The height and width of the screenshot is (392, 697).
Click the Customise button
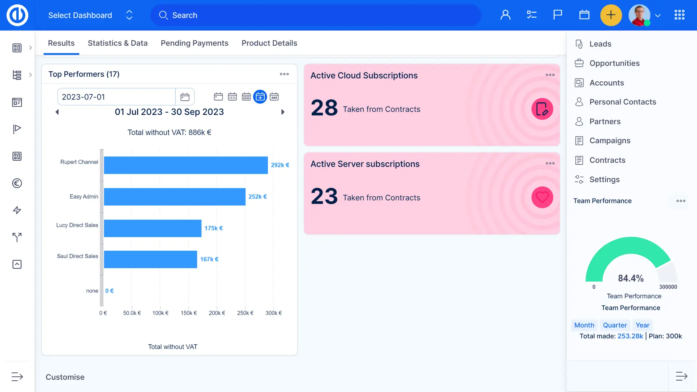[x=65, y=377]
